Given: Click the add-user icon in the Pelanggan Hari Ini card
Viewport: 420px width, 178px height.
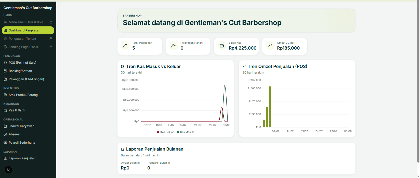Looking at the screenshot, I should [174, 46].
